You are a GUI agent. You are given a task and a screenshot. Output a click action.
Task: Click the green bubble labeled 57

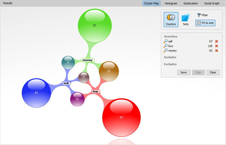tap(95, 25)
